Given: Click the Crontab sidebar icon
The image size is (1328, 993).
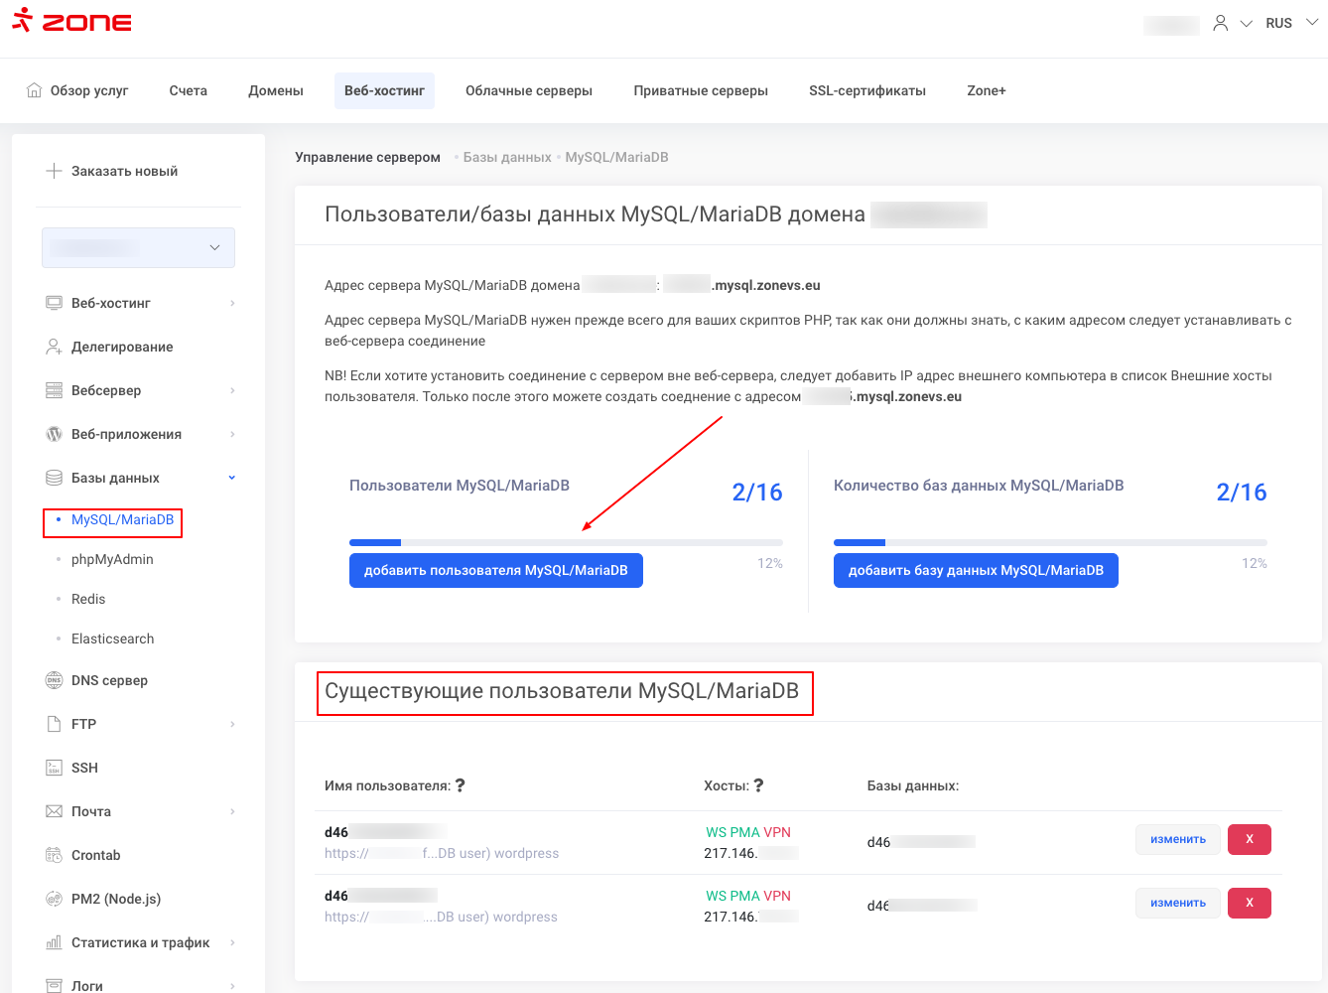Looking at the screenshot, I should point(54,855).
